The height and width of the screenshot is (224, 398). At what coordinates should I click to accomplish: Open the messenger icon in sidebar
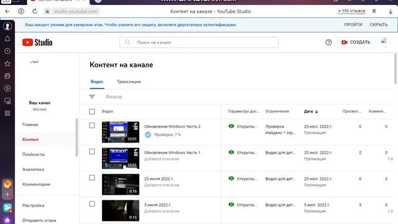[x=7, y=208]
